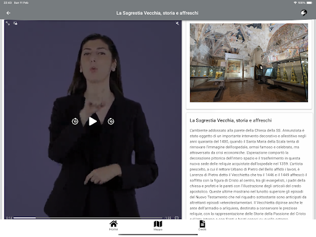Go back using the top-left arrow
316x237 pixels.
point(9,13)
